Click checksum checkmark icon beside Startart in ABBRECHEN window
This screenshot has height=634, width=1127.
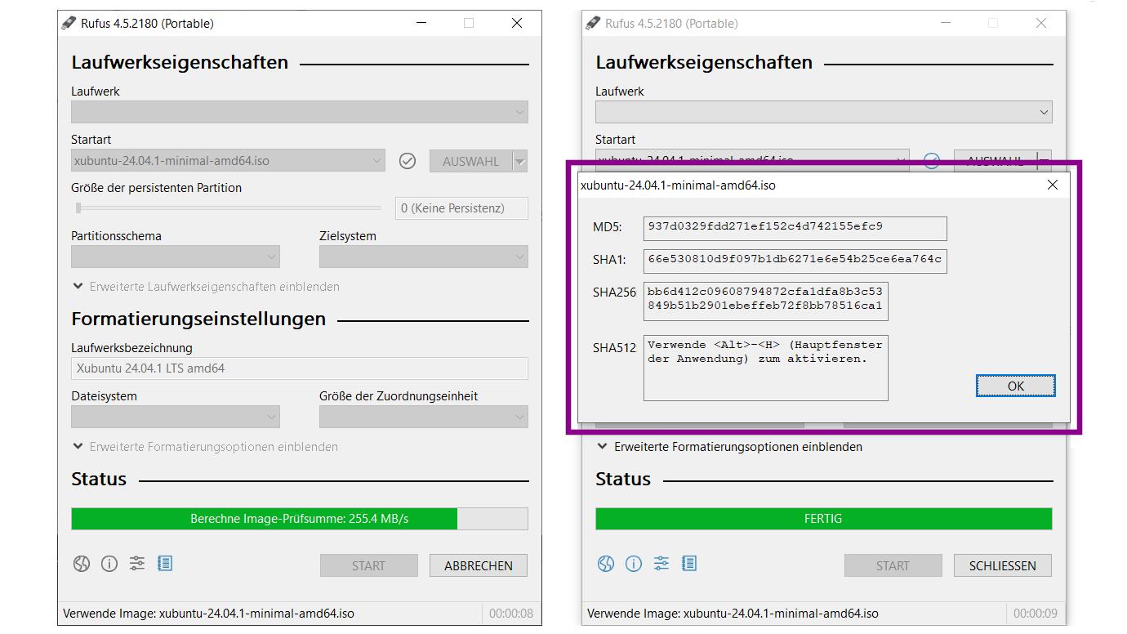tap(408, 161)
